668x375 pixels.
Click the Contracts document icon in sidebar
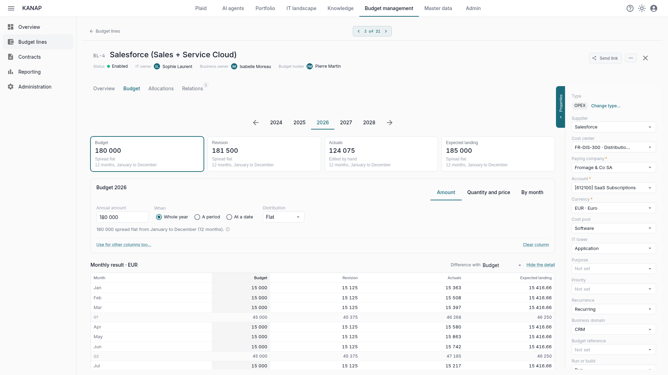[x=11, y=57]
